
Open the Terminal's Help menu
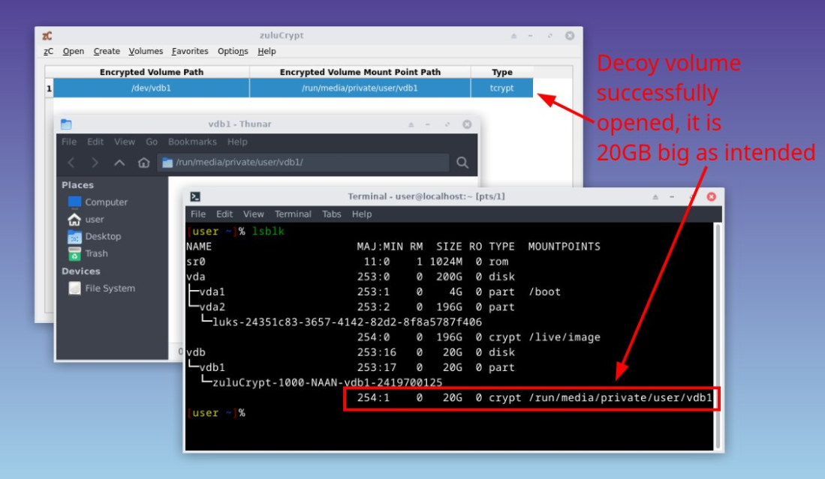point(362,214)
